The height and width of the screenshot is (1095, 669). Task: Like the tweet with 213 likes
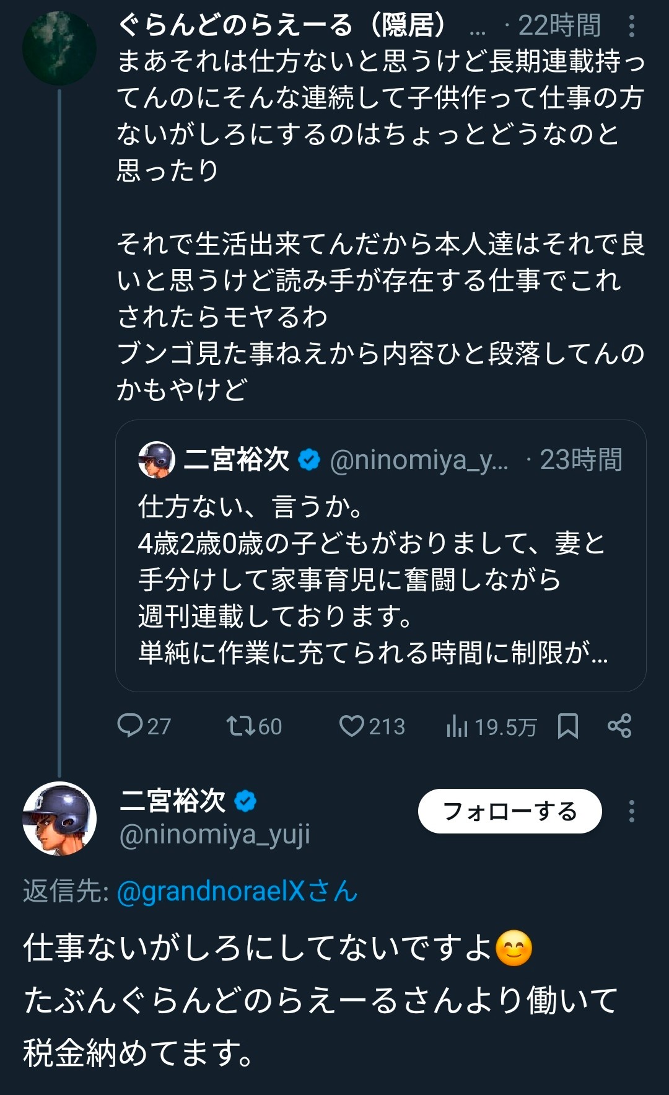[x=352, y=726]
